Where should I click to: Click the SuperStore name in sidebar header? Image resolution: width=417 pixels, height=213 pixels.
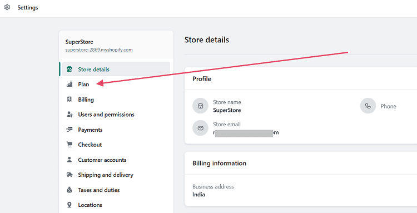[x=80, y=42]
